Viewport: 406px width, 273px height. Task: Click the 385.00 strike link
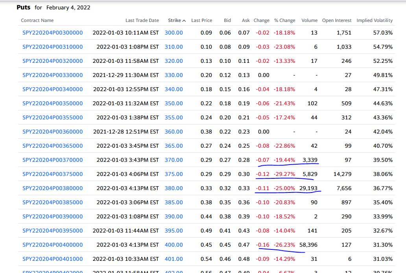point(174,202)
